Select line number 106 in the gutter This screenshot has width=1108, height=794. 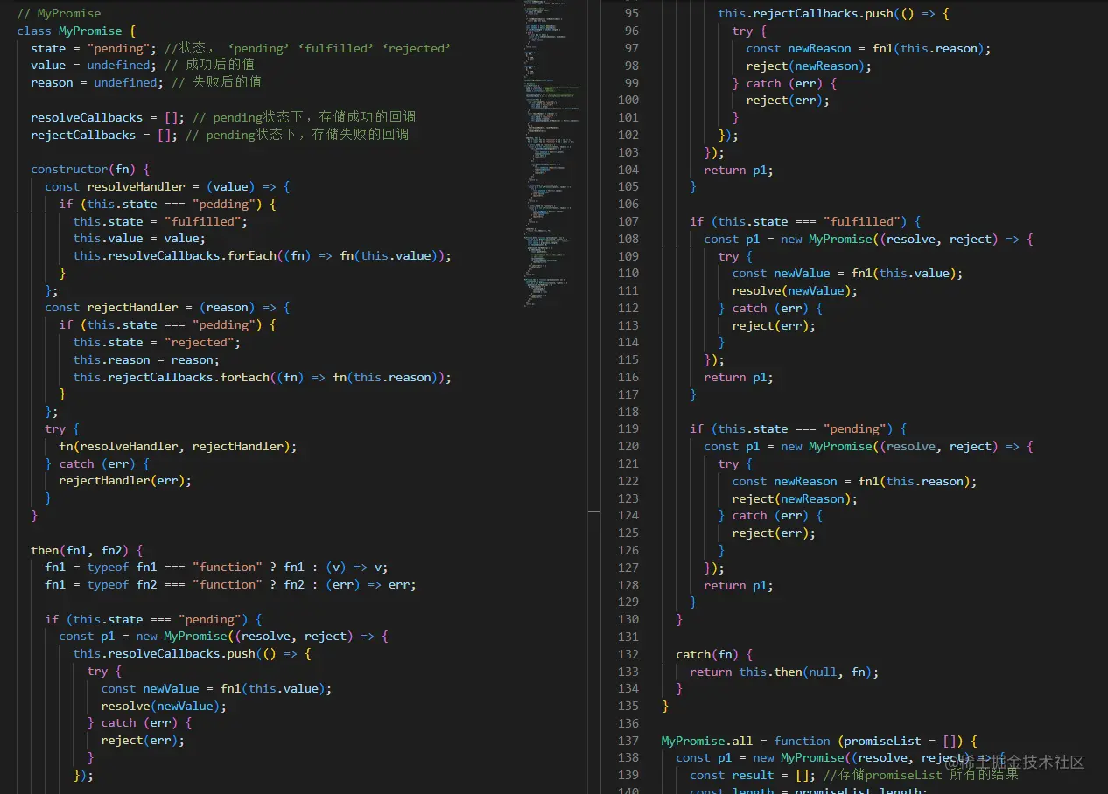[x=628, y=204]
